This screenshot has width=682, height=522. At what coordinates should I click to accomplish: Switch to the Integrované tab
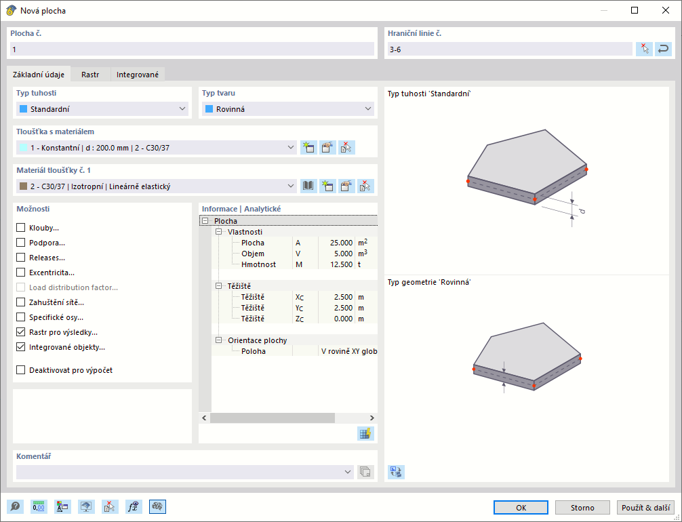click(x=138, y=75)
